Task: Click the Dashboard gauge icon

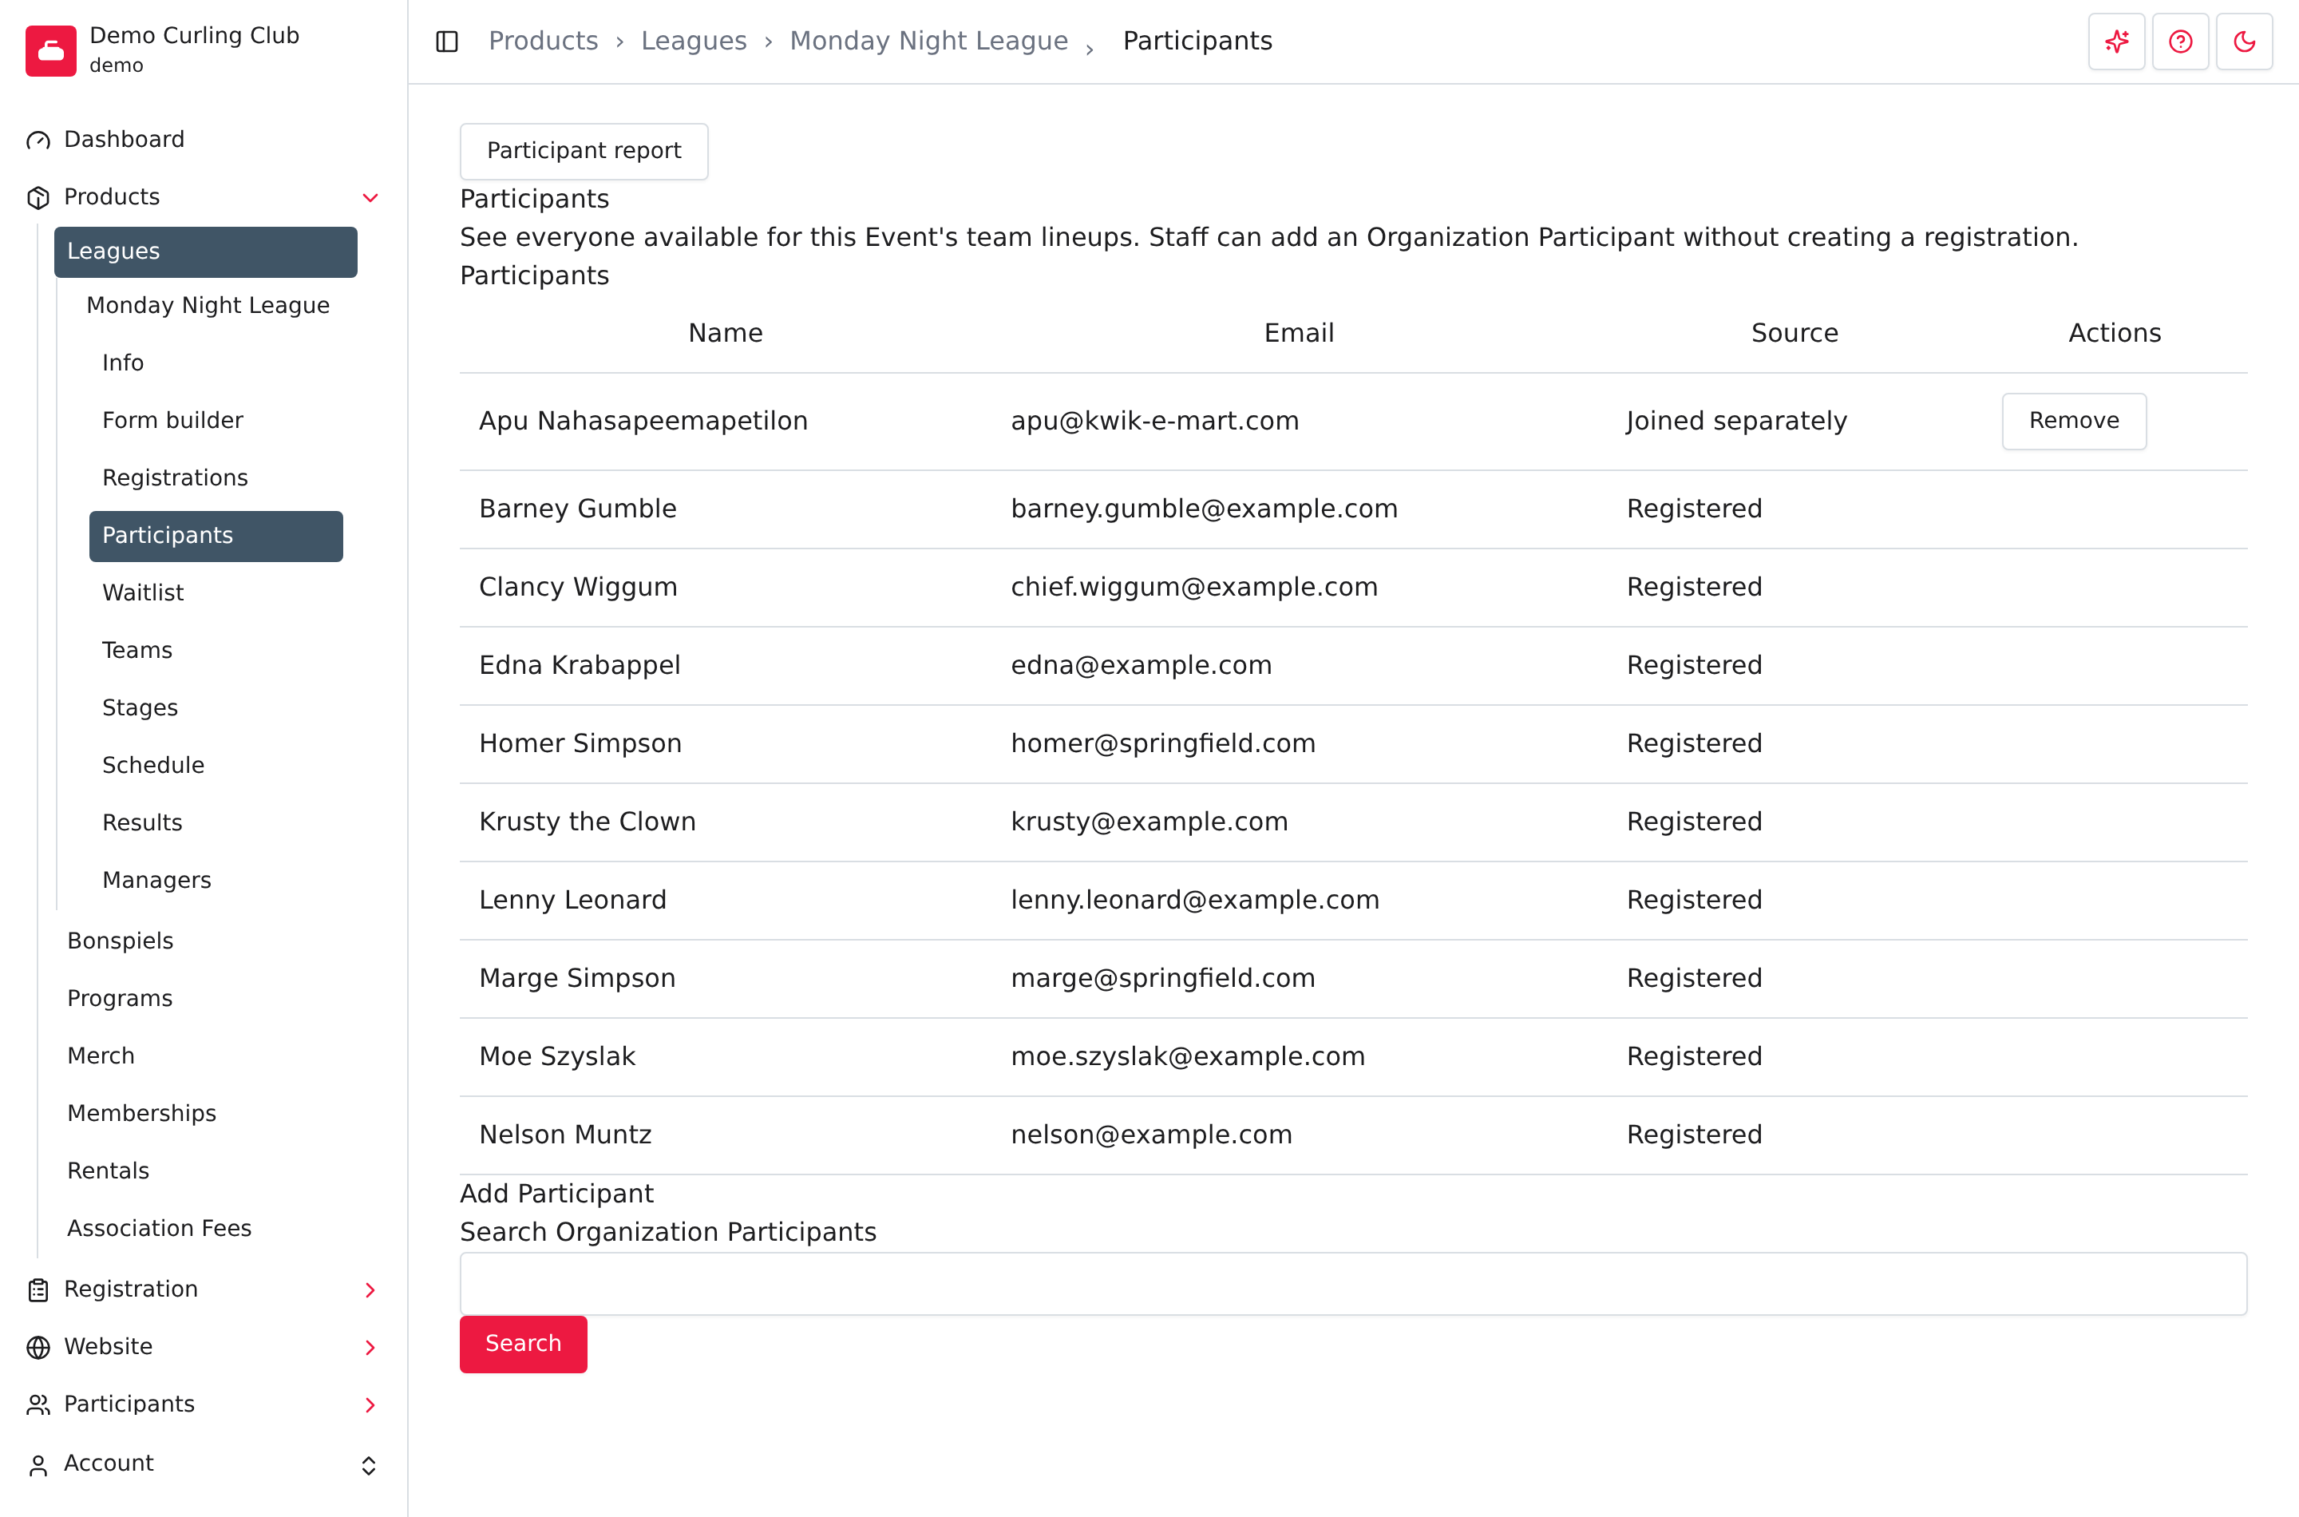Action: [x=38, y=141]
